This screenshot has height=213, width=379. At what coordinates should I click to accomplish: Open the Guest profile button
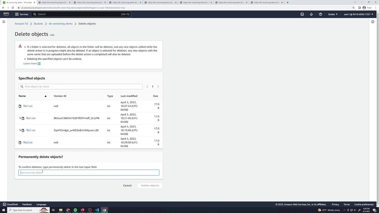coord(367,8)
